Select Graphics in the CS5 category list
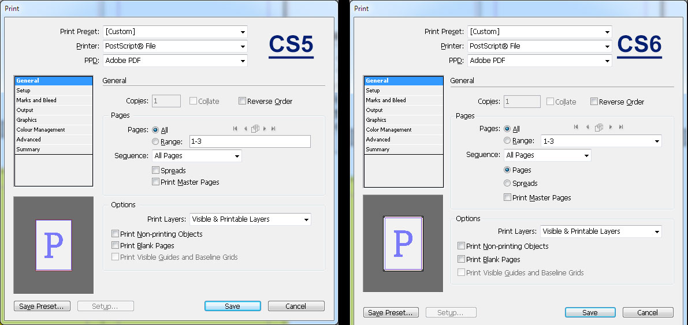The image size is (688, 325). 54,119
